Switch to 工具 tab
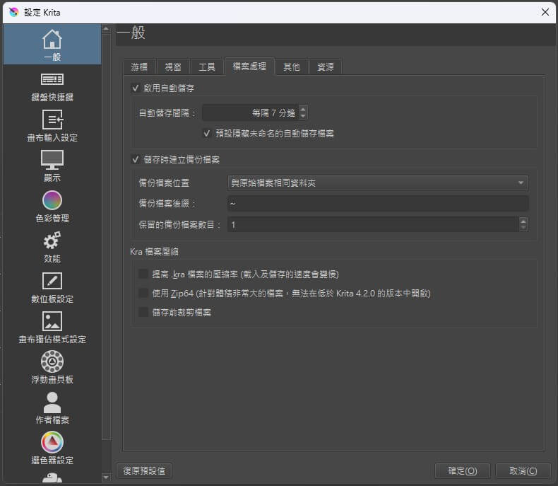 (207, 67)
